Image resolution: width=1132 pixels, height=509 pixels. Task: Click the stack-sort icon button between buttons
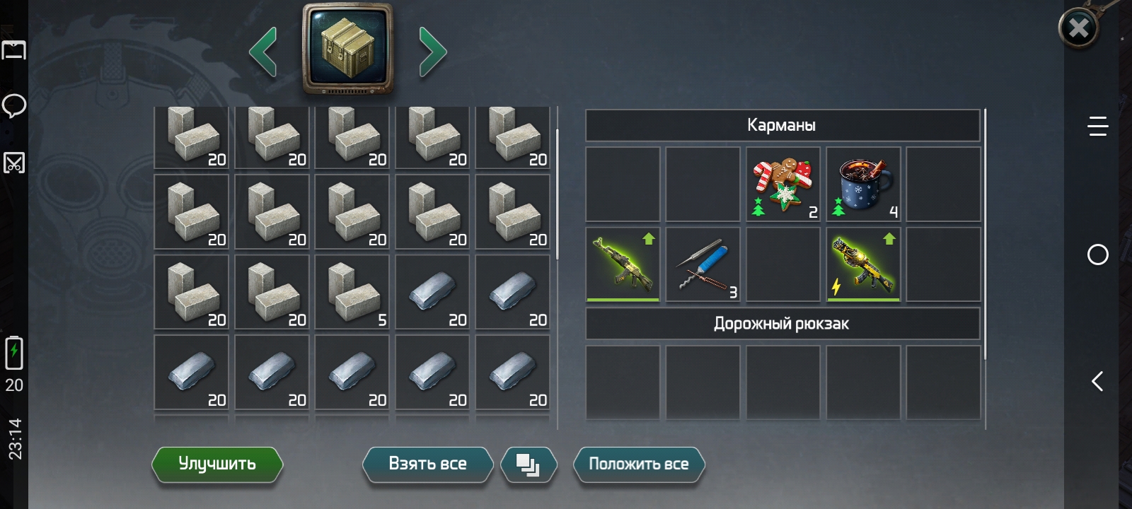529,464
